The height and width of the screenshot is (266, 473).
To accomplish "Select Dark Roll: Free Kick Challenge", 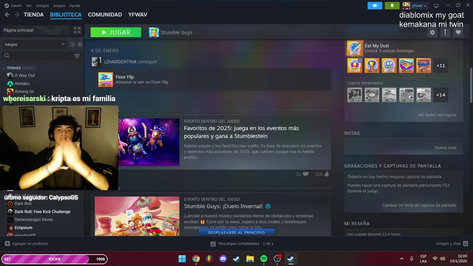I will click(x=42, y=212).
